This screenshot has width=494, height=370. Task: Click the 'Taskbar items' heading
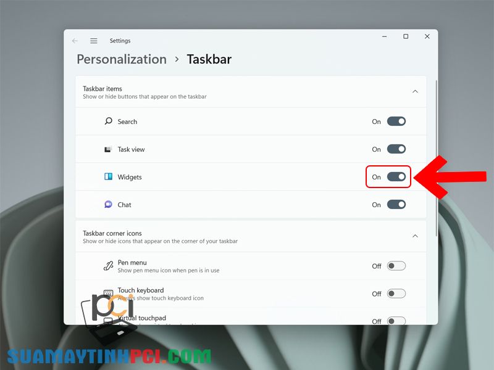pos(103,89)
